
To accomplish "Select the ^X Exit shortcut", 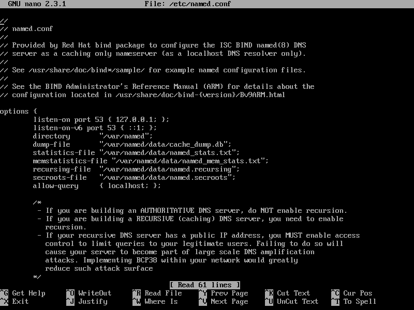I will point(14,302).
